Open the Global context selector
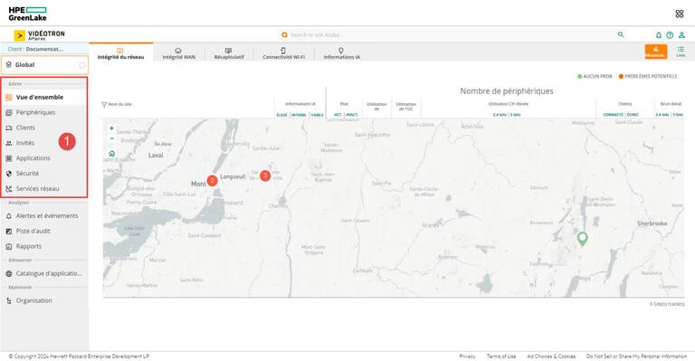 pyautogui.click(x=44, y=65)
